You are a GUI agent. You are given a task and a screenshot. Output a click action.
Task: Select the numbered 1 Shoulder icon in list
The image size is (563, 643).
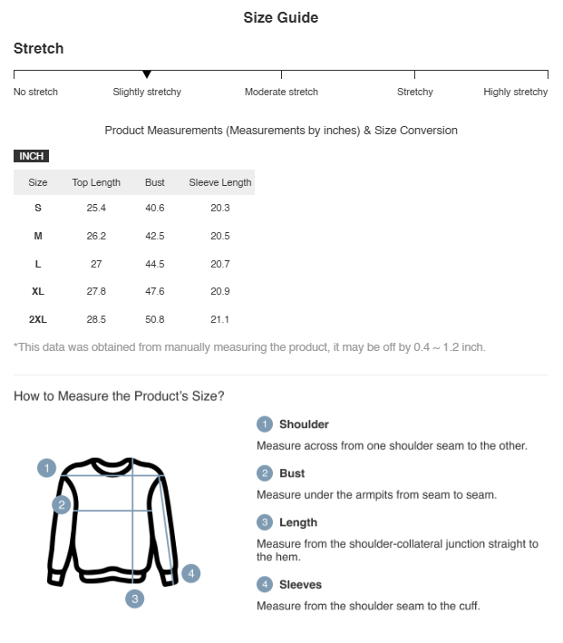click(265, 424)
